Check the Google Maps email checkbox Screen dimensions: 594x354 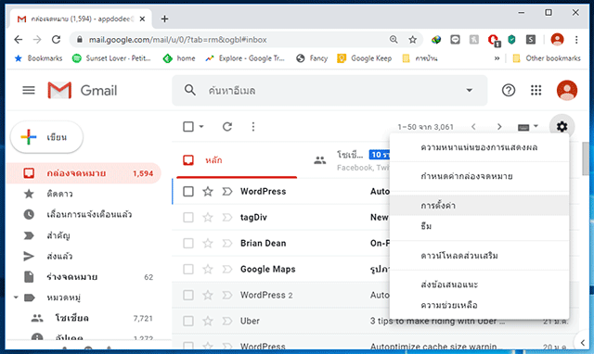coord(188,270)
